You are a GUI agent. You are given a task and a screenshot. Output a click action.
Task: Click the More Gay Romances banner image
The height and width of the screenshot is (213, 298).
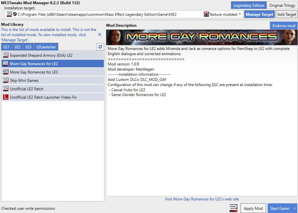pos(202,37)
